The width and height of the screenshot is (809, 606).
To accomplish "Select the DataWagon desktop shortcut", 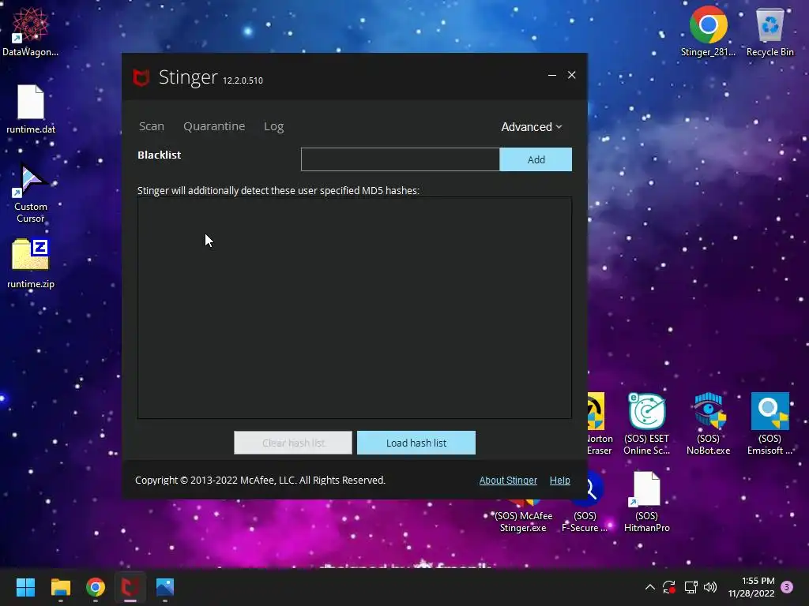I will coord(31,32).
